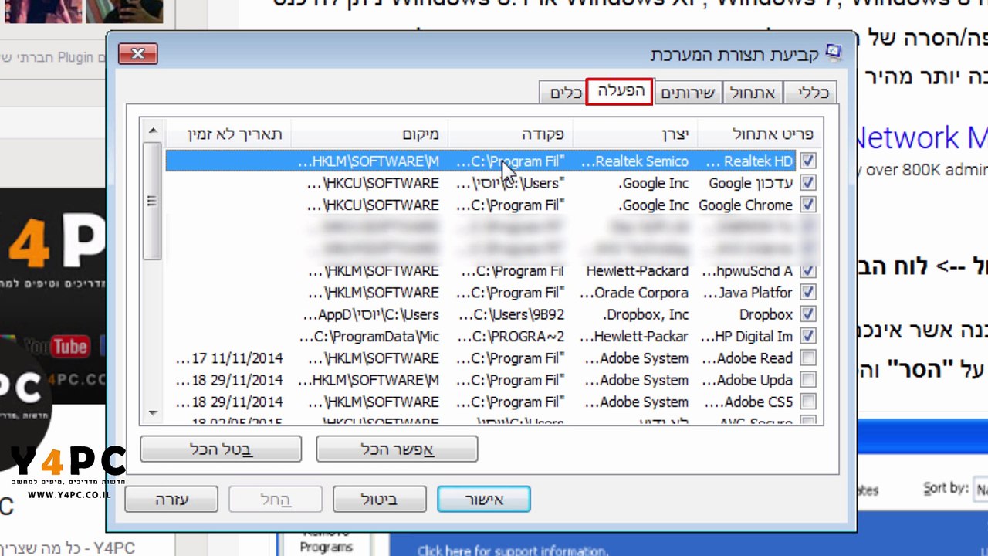The image size is (988, 556).
Task: Click the list scrollbar up arrow
Action: (153, 131)
